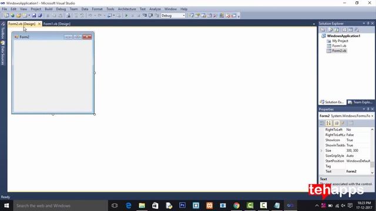This screenshot has height=211, width=376.
Task: Click the taskbar search box
Action: click(x=61, y=206)
